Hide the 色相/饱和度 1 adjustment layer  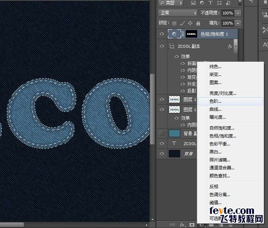click(162, 34)
